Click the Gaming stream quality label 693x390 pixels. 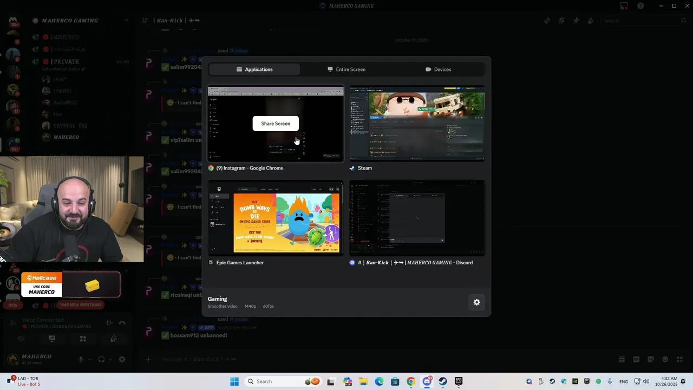(x=217, y=299)
